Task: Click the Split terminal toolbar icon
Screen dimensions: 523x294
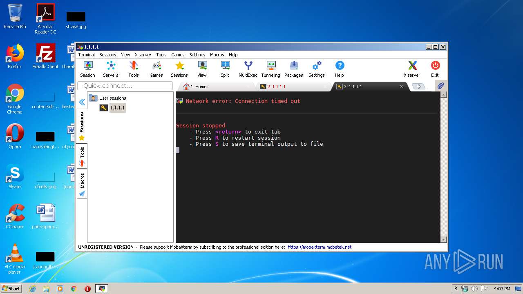Action: pos(225,69)
